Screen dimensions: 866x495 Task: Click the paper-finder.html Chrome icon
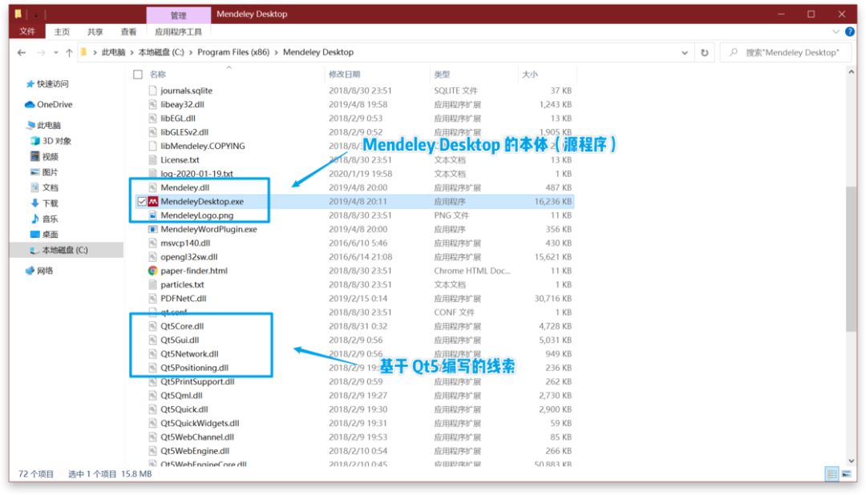pyautogui.click(x=153, y=271)
